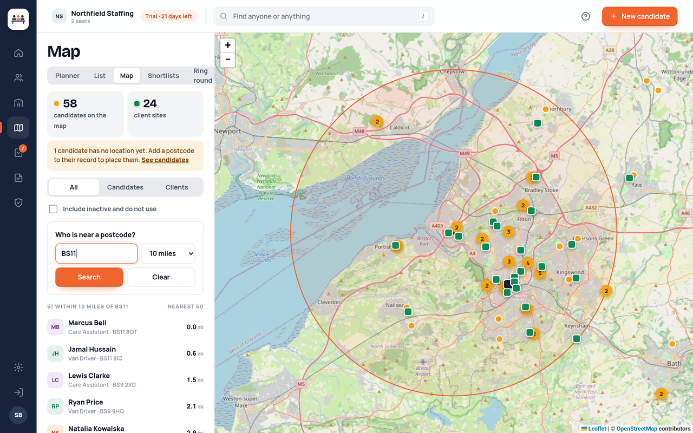Switch to the Planner tab
Screen dimensions: 693x433
click(68, 76)
